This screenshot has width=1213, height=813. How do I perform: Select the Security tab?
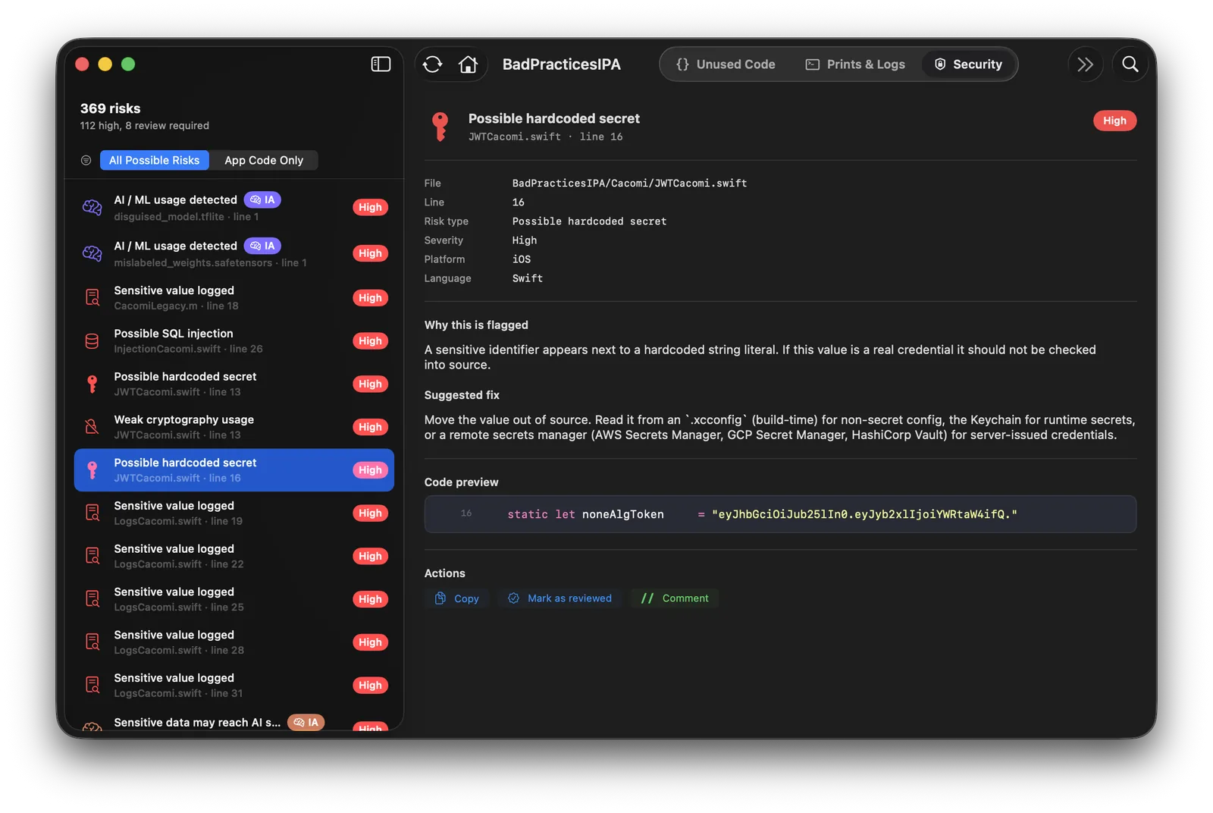click(x=968, y=64)
